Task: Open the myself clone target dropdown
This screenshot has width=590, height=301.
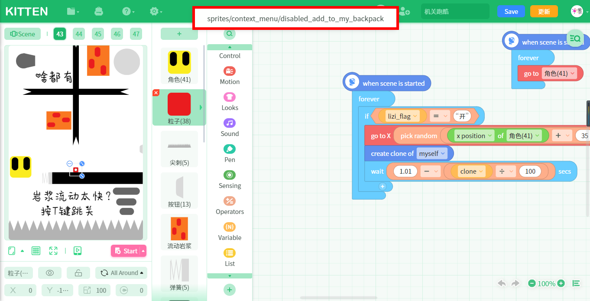Action: (x=432, y=154)
